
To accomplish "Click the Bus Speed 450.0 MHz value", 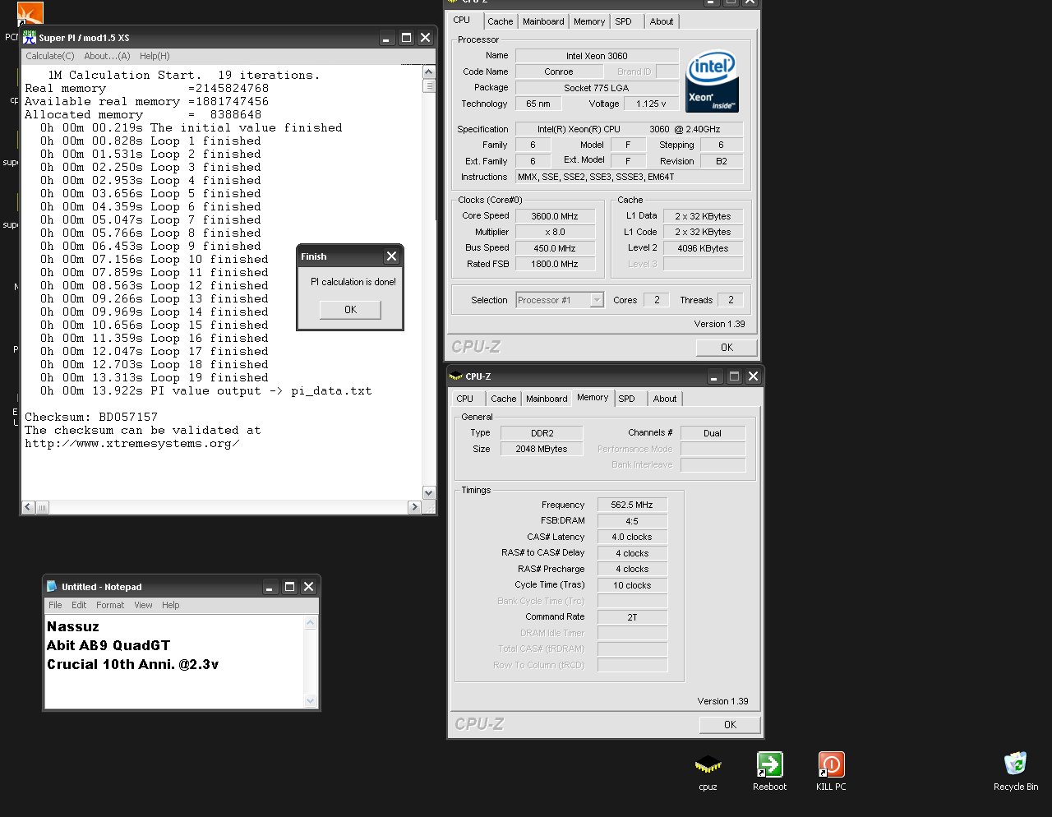I will tap(555, 248).
